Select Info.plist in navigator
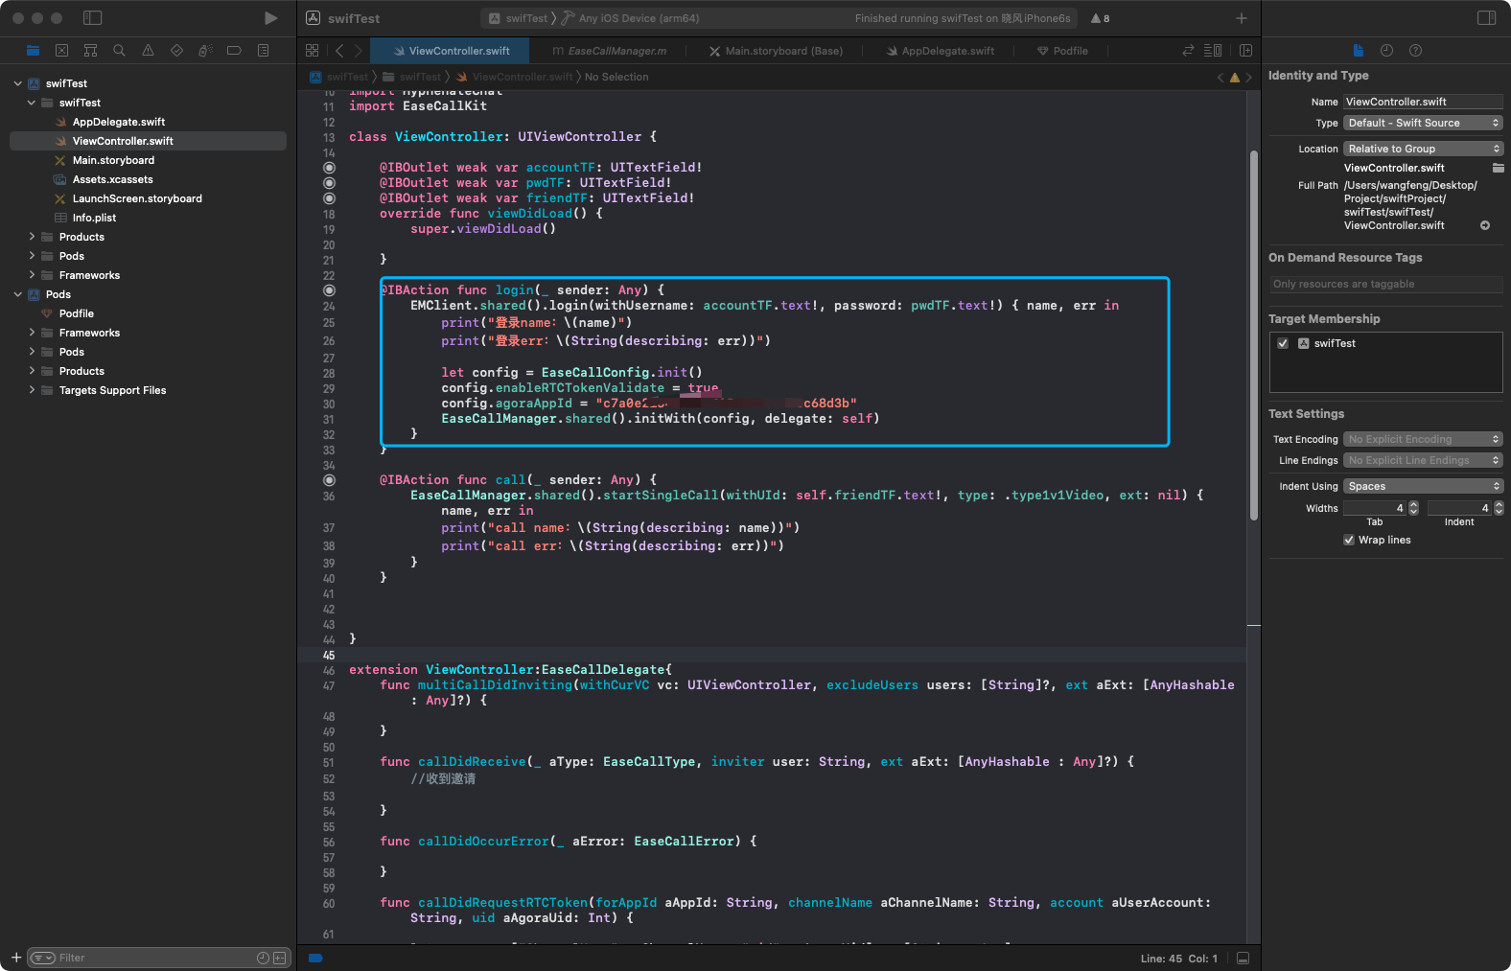 click(94, 218)
